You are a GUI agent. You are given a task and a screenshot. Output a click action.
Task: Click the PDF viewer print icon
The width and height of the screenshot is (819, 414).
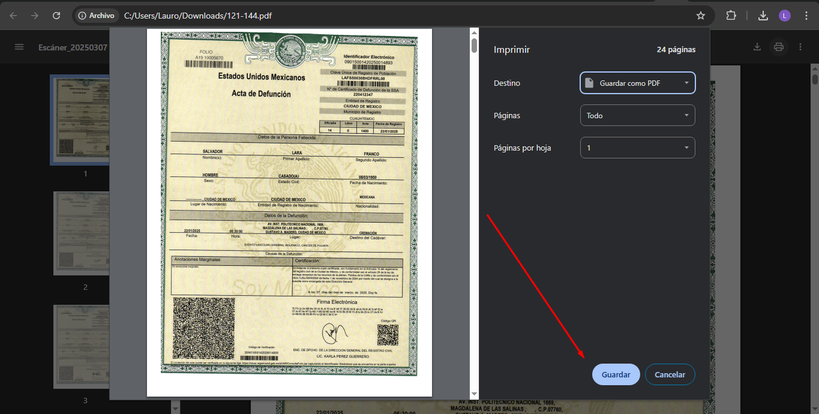(779, 47)
